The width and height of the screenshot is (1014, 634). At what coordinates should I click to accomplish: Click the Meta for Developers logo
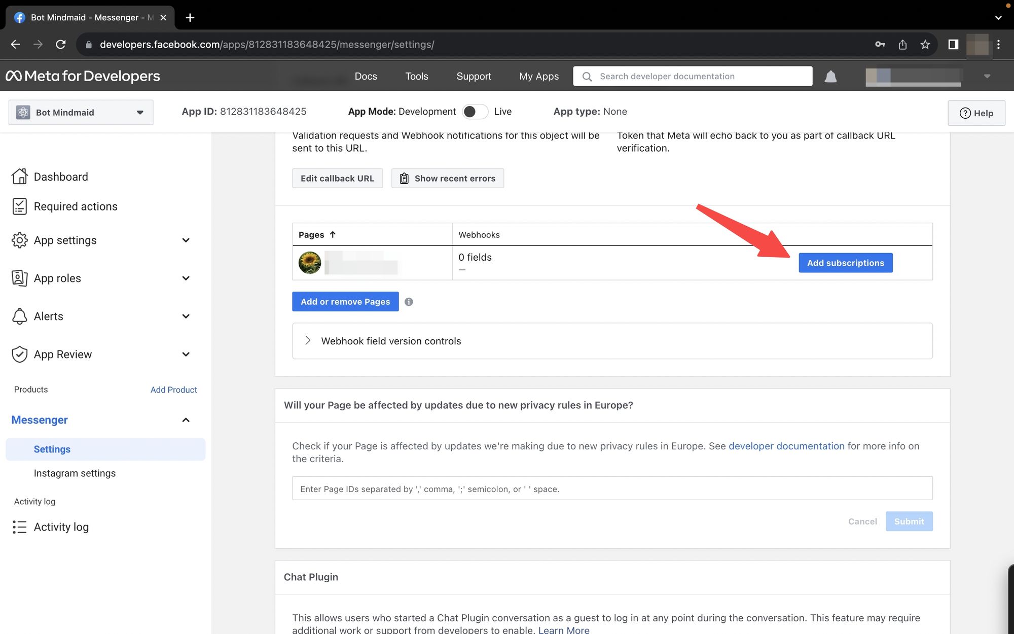tap(83, 76)
